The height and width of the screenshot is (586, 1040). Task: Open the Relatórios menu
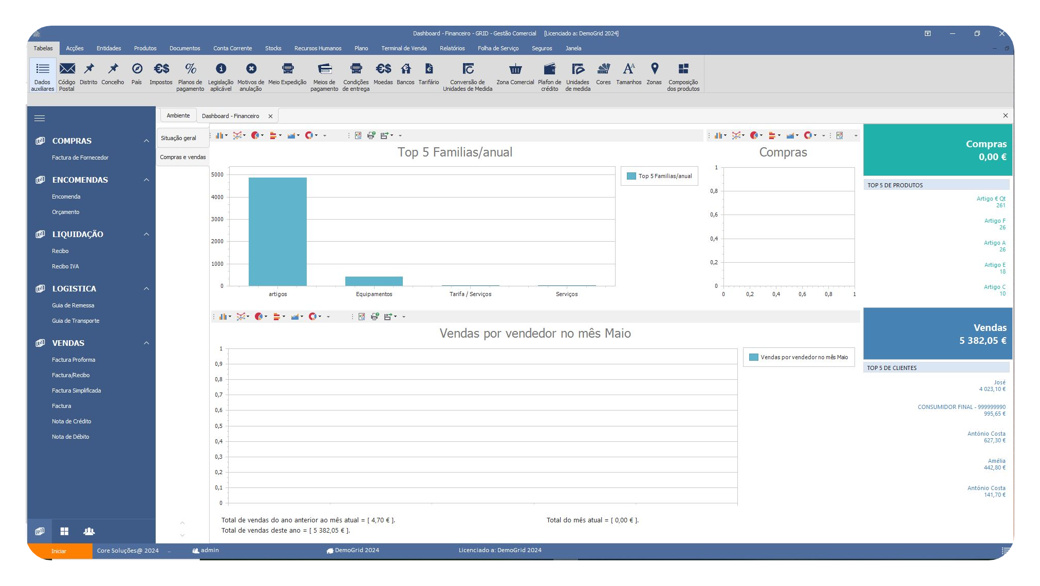(x=452, y=48)
